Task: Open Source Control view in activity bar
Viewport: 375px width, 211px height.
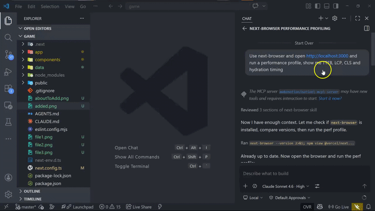Action: coord(8,55)
